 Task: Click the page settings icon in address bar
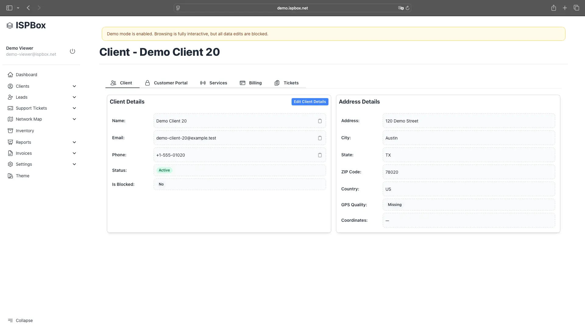(178, 8)
